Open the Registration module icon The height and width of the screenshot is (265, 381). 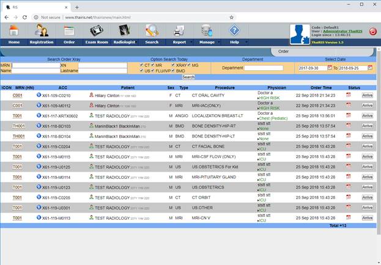tap(41, 31)
